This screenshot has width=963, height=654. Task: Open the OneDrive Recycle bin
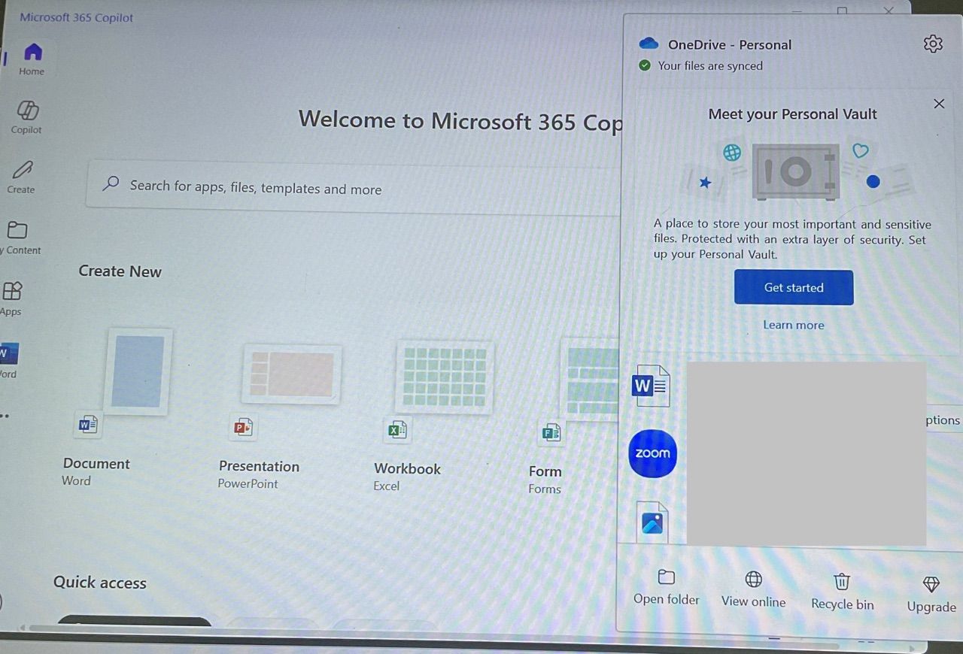843,592
